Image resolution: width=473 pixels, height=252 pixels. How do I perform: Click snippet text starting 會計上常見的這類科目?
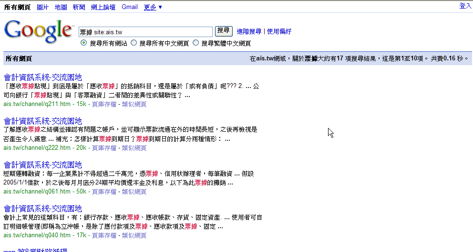click(133, 222)
